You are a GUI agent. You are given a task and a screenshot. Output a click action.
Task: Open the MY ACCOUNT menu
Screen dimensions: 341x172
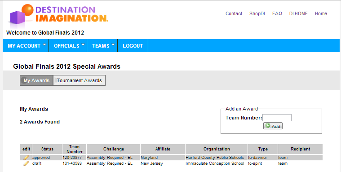click(x=24, y=46)
